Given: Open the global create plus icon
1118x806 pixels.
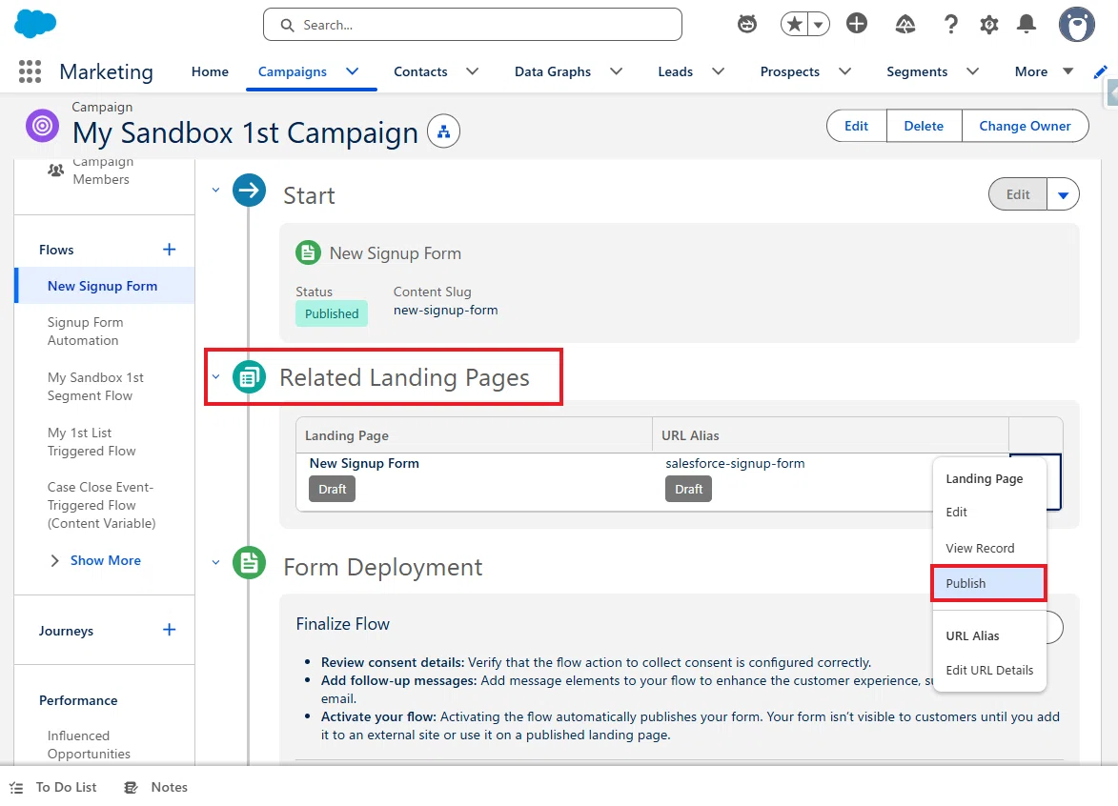Looking at the screenshot, I should click(856, 24).
